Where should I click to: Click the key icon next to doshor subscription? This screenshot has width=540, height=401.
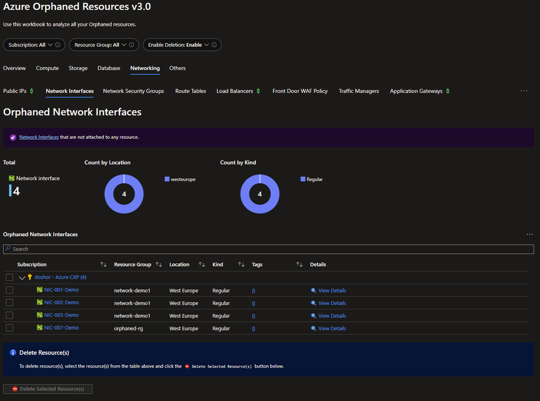point(30,277)
